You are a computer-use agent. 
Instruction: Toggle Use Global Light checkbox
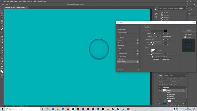[x=162, y=36]
